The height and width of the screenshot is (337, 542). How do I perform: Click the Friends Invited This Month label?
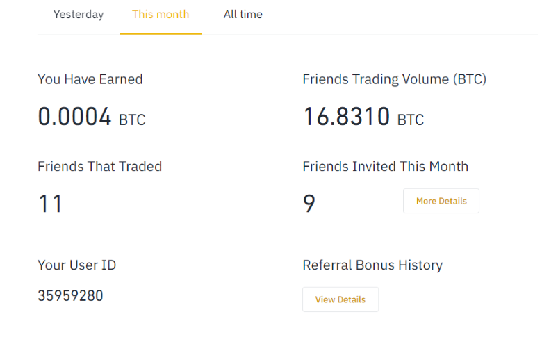coord(385,167)
